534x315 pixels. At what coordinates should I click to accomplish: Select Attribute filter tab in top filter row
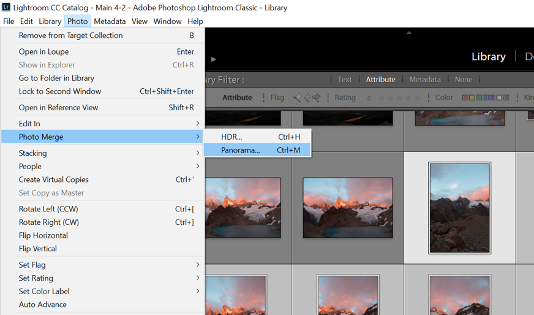tap(380, 80)
